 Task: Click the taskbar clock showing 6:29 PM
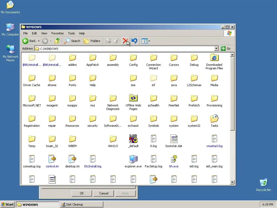(x=268, y=204)
